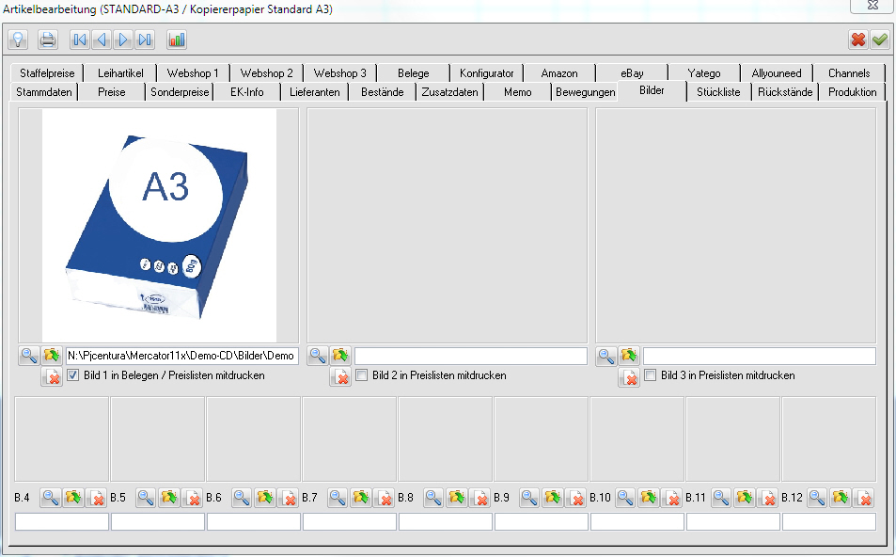Viewport: 896px width, 557px height.
Task: Click the B.4 path input field
Action: (x=62, y=521)
